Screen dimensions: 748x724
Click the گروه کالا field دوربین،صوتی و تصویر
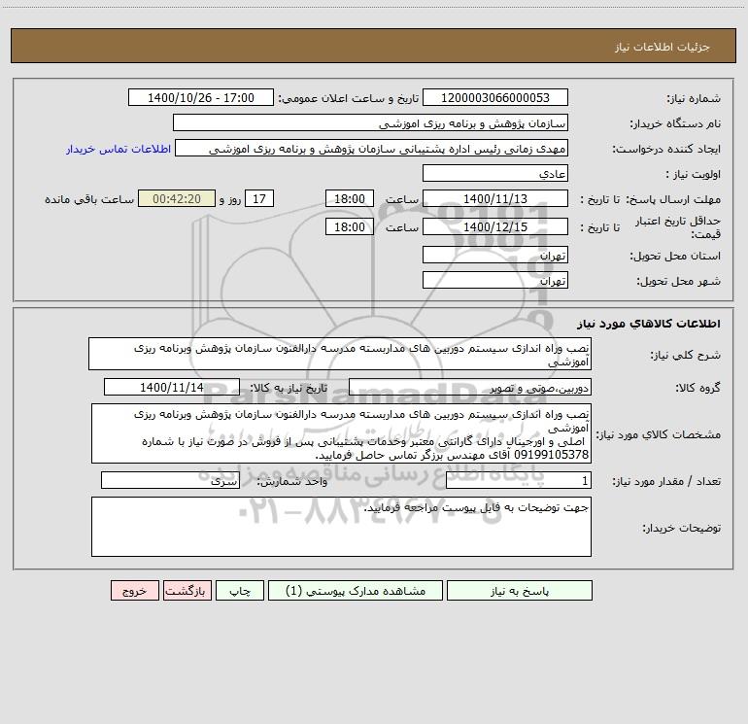pos(470,387)
